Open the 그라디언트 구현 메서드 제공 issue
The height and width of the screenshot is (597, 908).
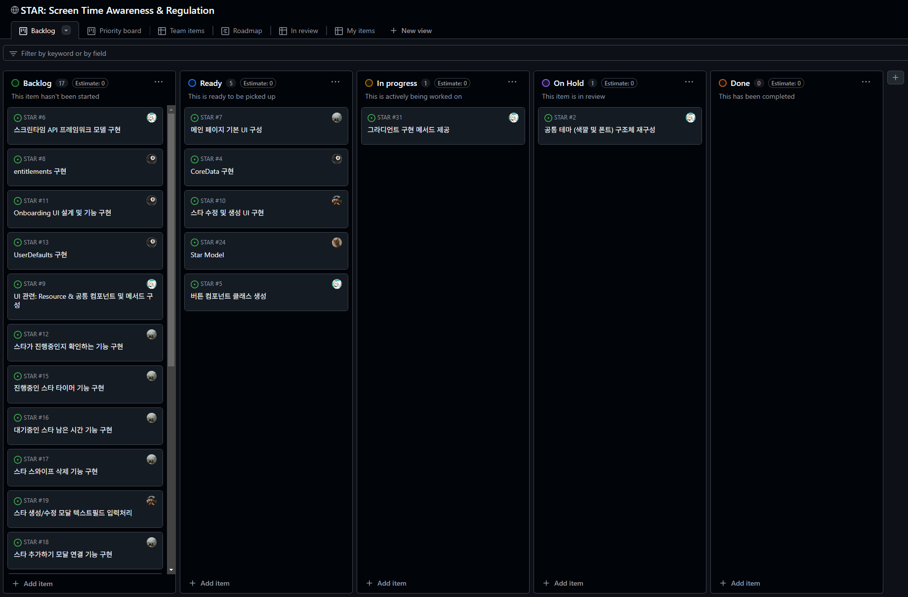click(x=409, y=130)
